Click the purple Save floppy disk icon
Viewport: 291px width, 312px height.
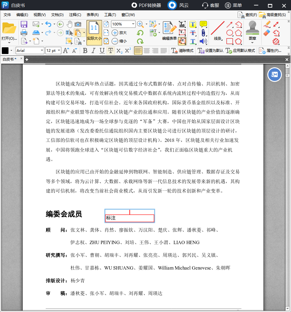point(24,24)
